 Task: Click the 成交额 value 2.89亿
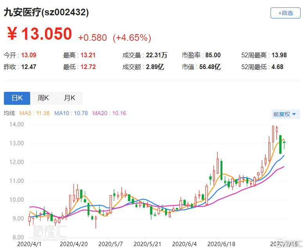coord(155,67)
